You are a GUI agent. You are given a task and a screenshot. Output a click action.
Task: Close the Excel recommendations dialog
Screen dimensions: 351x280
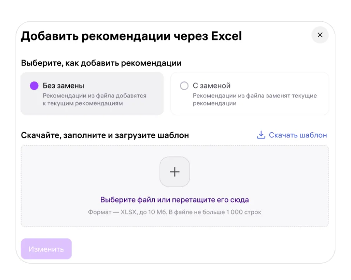pos(320,35)
